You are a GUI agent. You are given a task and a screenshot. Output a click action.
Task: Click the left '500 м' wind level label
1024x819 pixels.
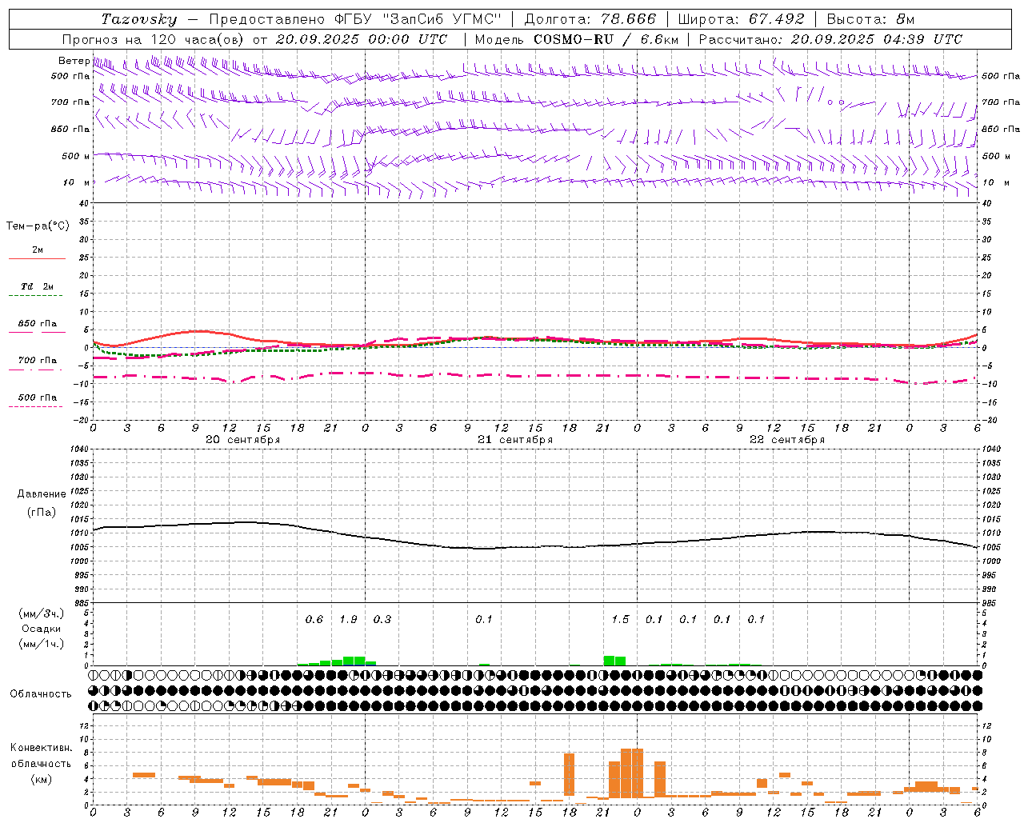click(76, 156)
